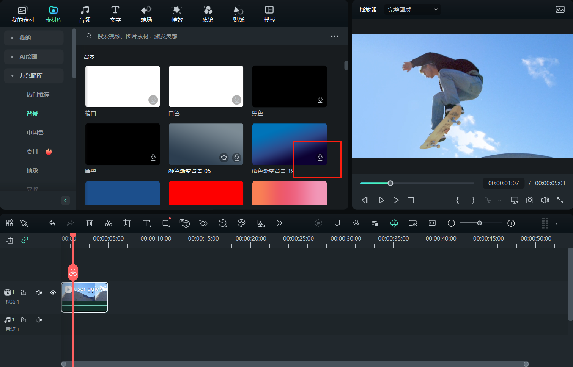Click the timeline zoom slider handle

480,223
